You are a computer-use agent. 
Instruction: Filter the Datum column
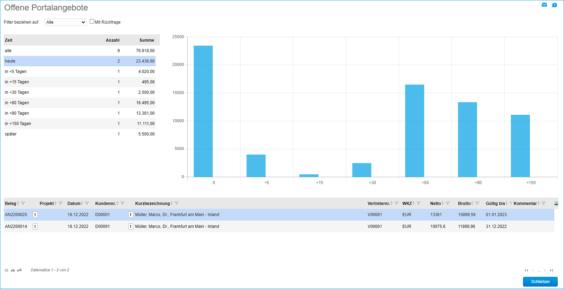click(87, 203)
